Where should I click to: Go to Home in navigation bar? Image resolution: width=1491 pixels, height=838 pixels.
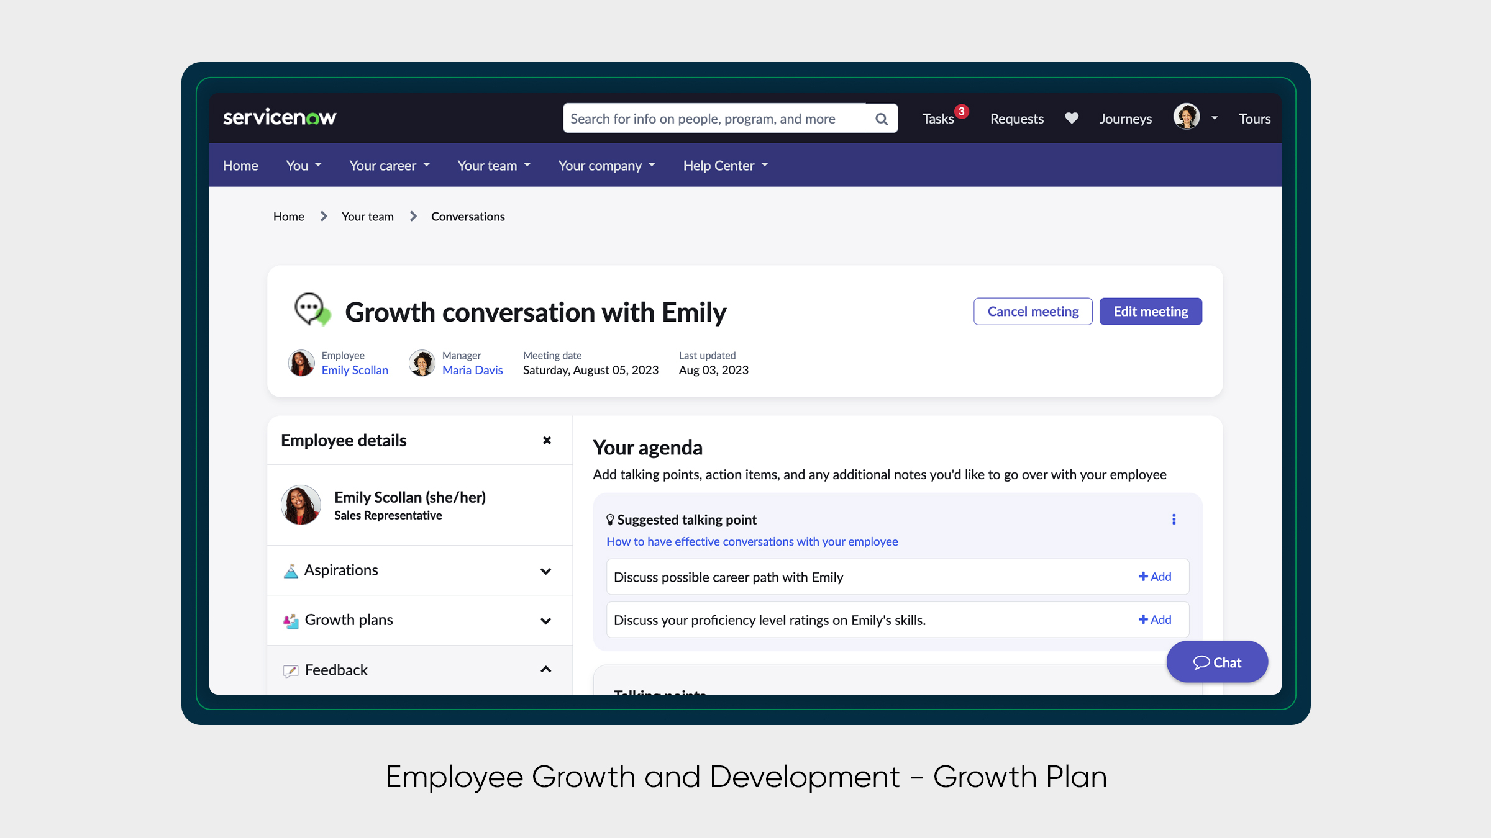[240, 166]
